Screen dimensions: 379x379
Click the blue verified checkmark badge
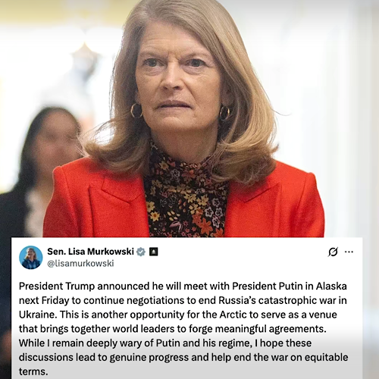tap(141, 252)
